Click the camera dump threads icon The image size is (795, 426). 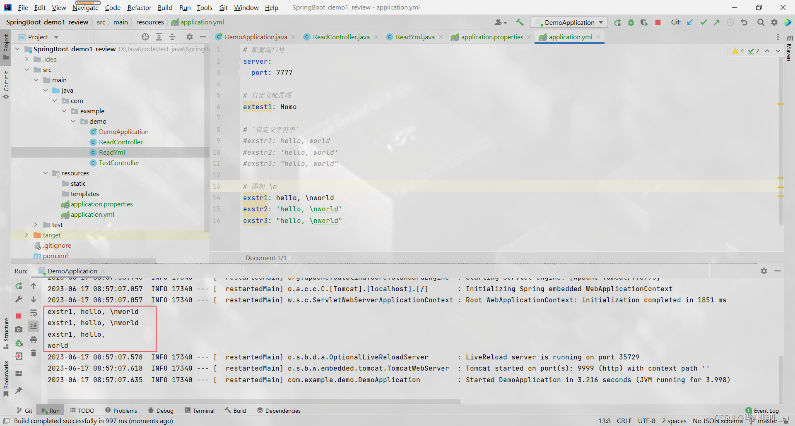(x=19, y=330)
